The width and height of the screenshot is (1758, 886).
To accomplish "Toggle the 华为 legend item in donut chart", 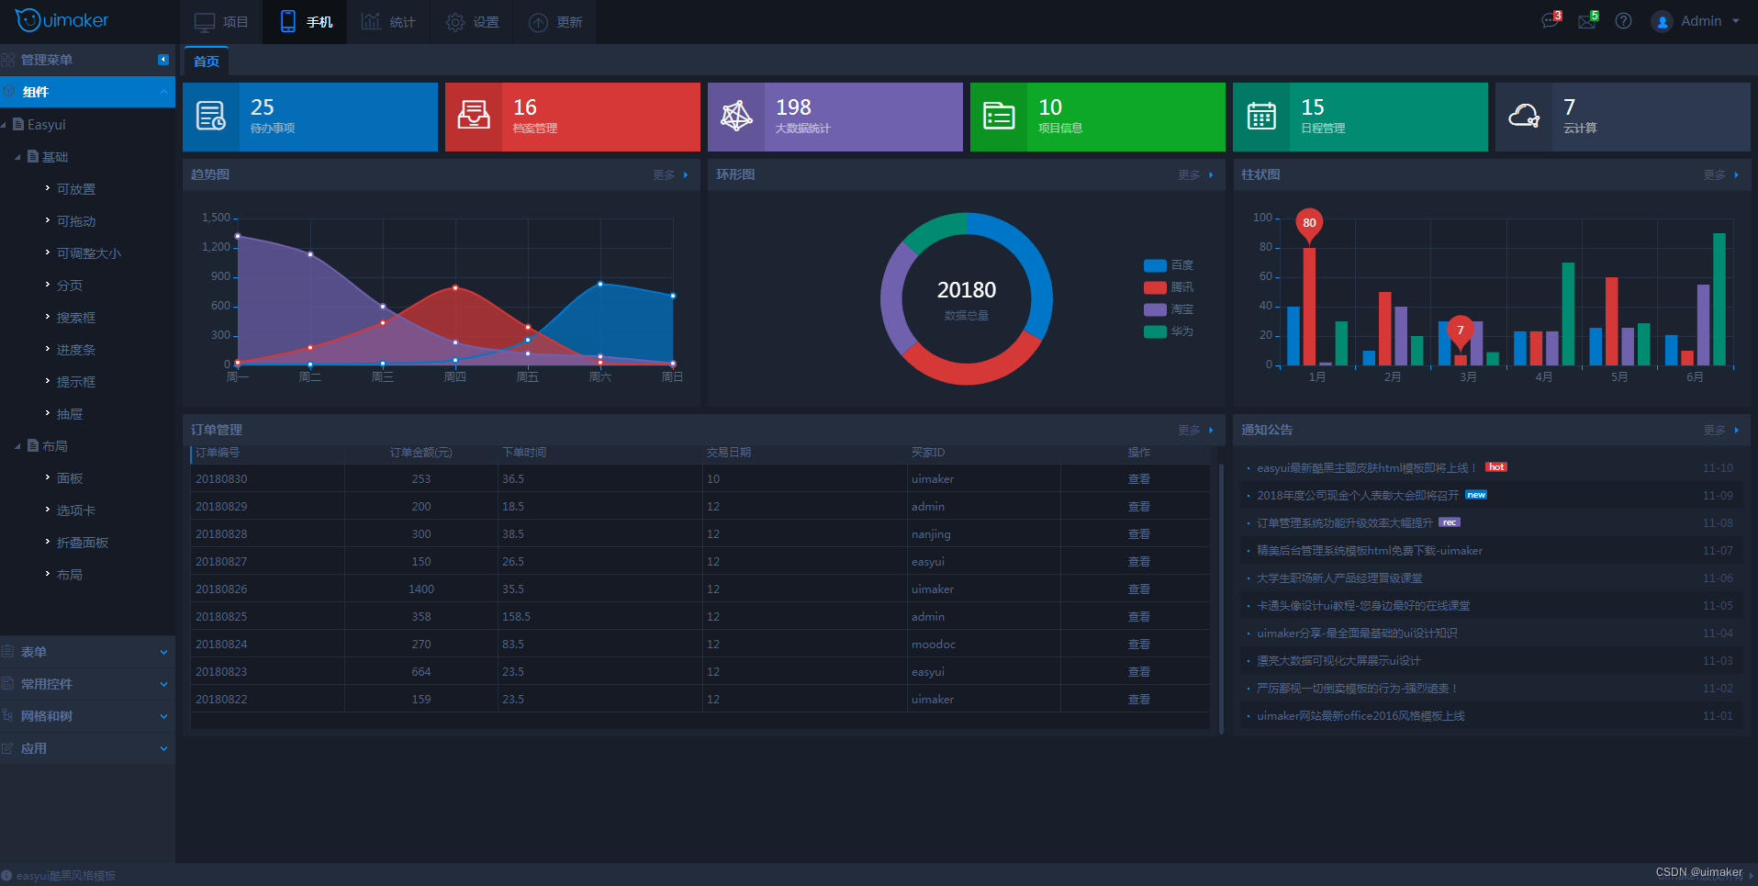I will tap(1169, 331).
